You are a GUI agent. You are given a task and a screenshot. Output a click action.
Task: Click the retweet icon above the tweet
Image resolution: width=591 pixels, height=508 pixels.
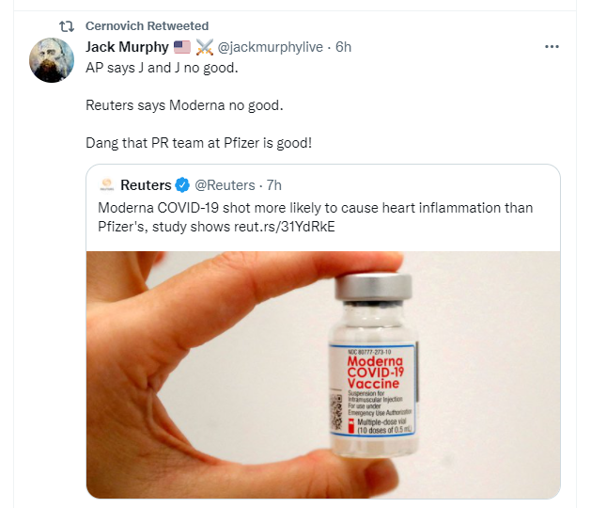coord(66,26)
